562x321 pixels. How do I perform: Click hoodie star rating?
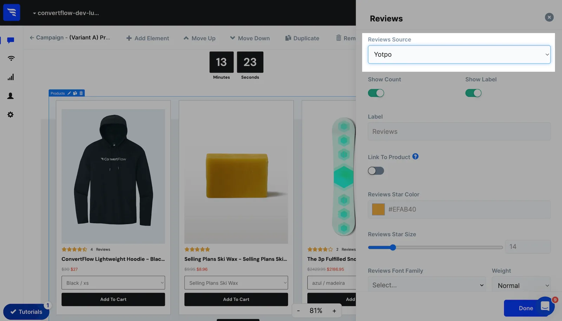pos(74,250)
